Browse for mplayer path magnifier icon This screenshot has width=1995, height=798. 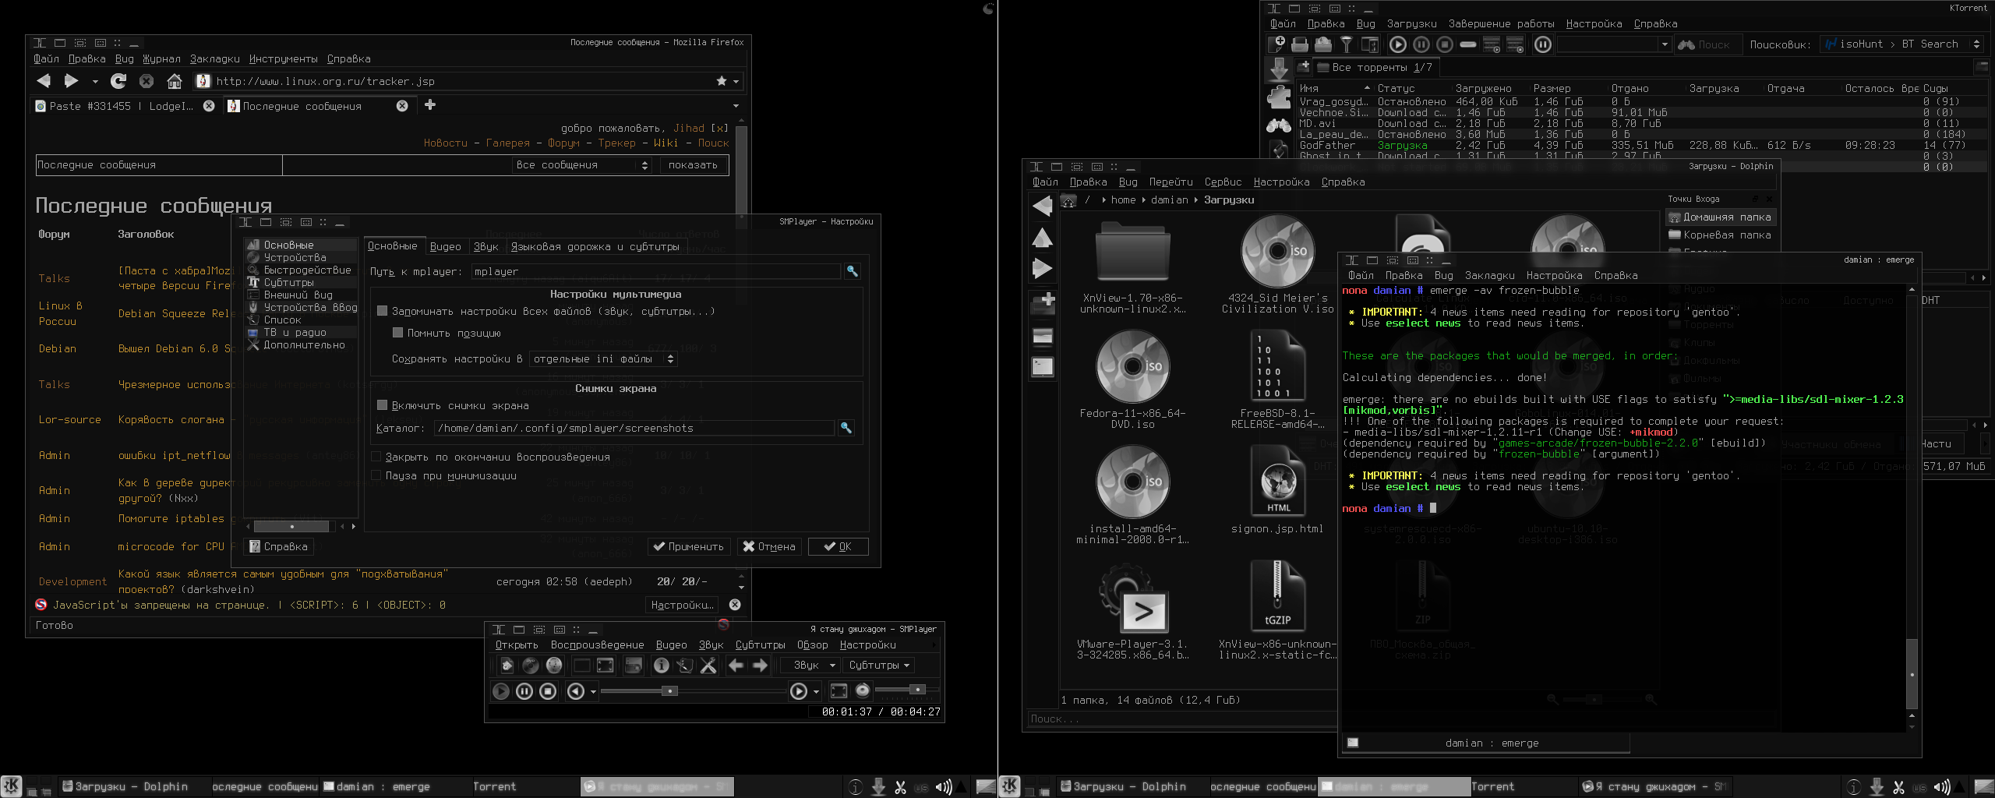(x=853, y=271)
